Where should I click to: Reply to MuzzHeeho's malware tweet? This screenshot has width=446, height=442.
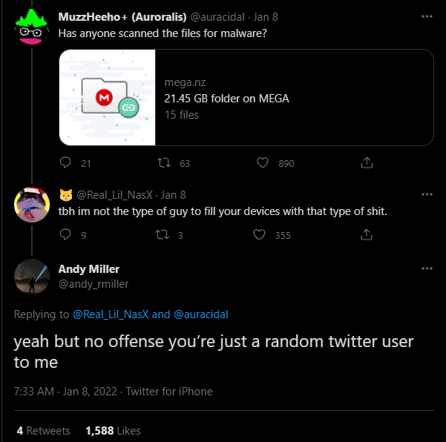(65, 163)
